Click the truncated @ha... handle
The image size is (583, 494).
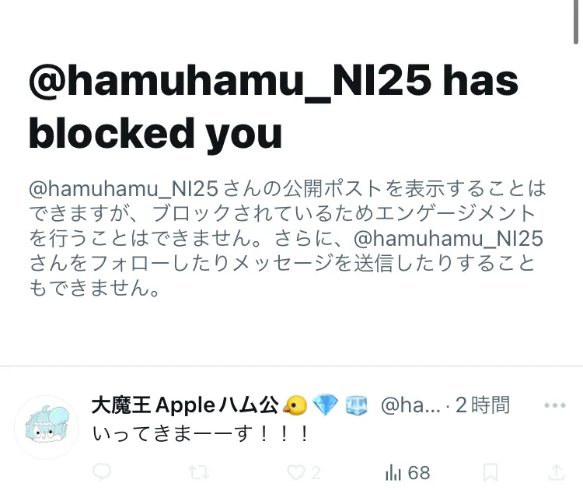pos(410,405)
